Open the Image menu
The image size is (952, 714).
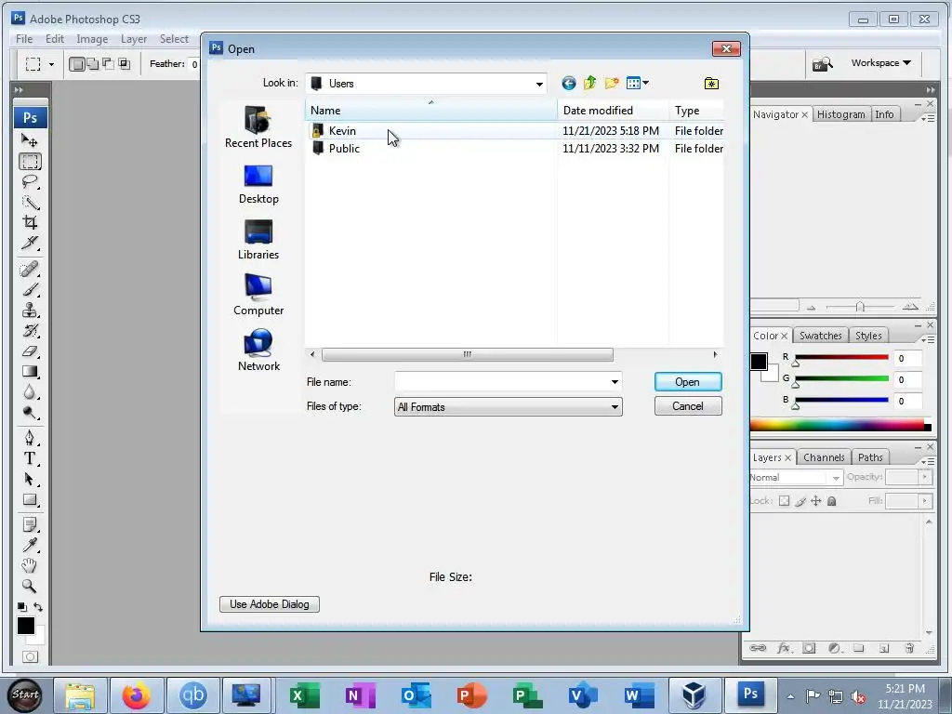(x=92, y=39)
